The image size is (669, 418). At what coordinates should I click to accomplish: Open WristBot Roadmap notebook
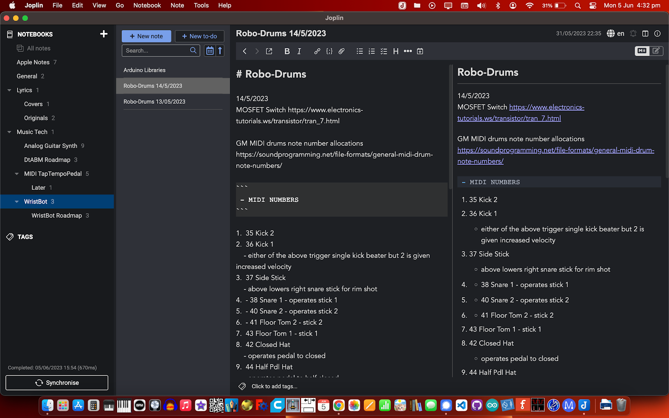point(57,216)
